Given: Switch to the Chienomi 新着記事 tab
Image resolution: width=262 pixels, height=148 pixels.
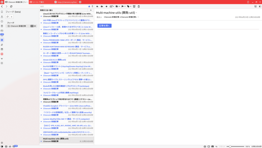Looking at the screenshot, I should (17, 2).
